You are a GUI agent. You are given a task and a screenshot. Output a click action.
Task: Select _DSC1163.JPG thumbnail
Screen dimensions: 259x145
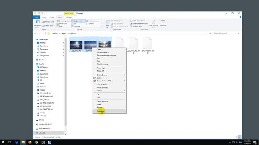pos(76,45)
